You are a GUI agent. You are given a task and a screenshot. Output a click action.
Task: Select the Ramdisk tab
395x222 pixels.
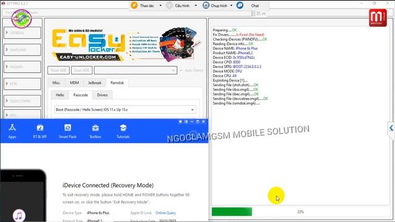click(x=117, y=83)
